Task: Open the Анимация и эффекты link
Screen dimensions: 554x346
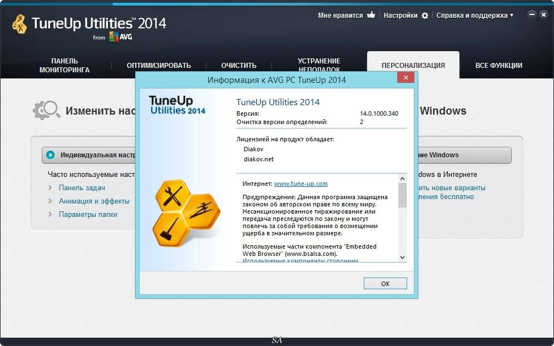Action: 94,201
